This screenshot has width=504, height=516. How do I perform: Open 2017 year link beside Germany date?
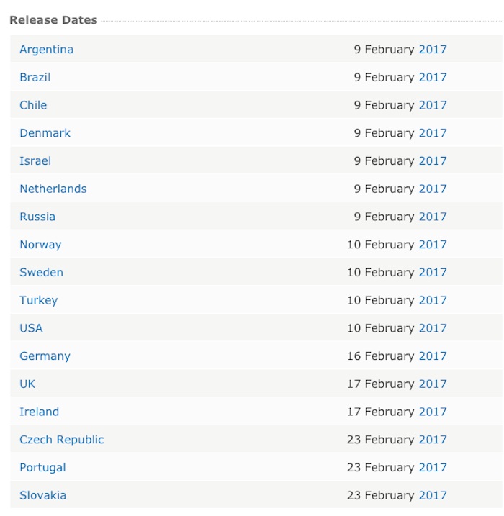[x=432, y=356]
